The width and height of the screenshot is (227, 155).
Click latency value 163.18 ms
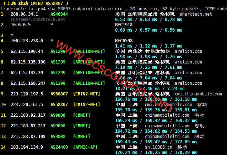coord(186,99)
